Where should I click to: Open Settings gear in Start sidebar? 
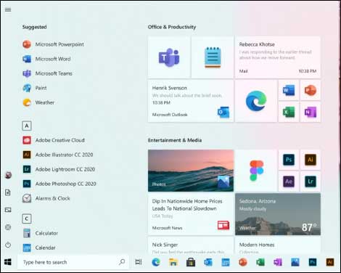pos(8,227)
